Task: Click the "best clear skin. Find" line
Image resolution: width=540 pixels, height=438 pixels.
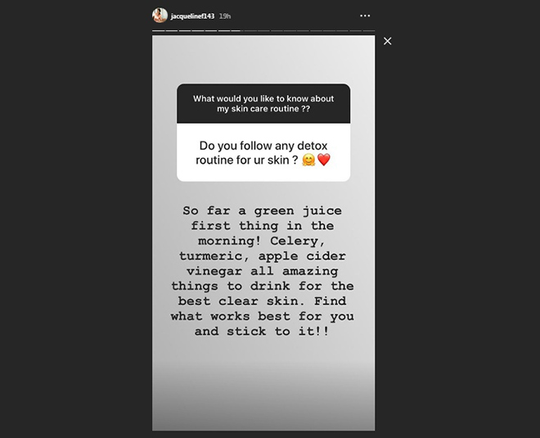Action: [x=263, y=301]
